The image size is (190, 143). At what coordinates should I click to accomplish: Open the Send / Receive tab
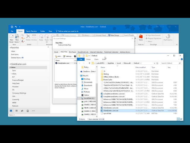click(31, 31)
